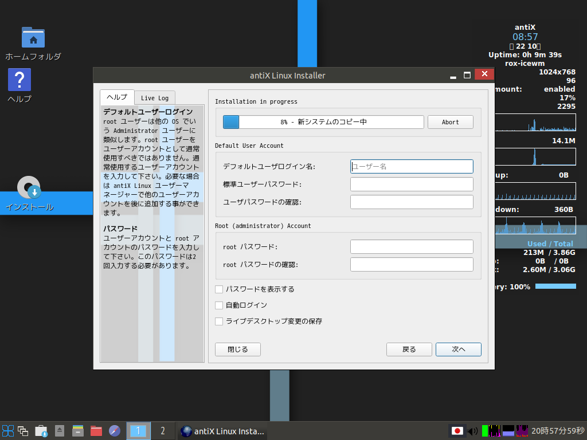This screenshot has width=587, height=440.
Task: Click the rox-icewm text in conky
Action: click(525, 63)
